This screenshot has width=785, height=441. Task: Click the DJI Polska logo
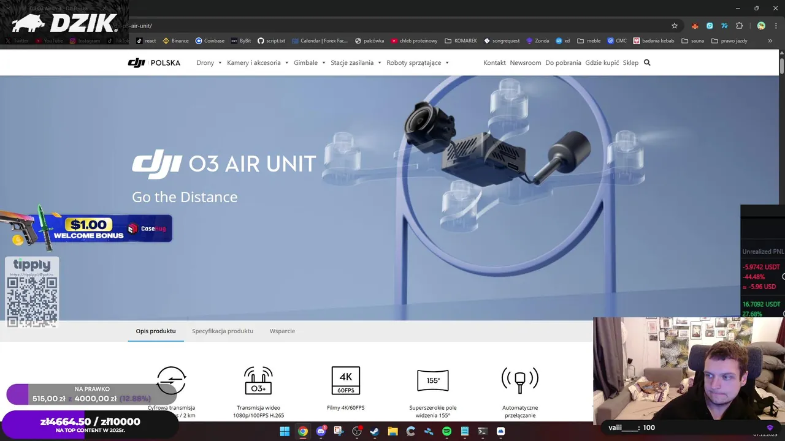(154, 62)
